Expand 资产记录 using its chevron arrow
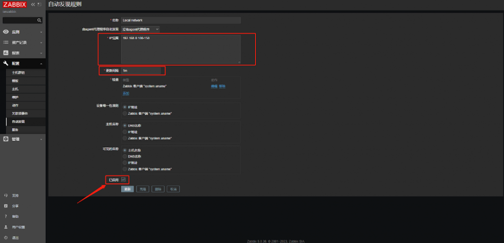The width and height of the screenshot is (504, 243). click(x=41, y=43)
